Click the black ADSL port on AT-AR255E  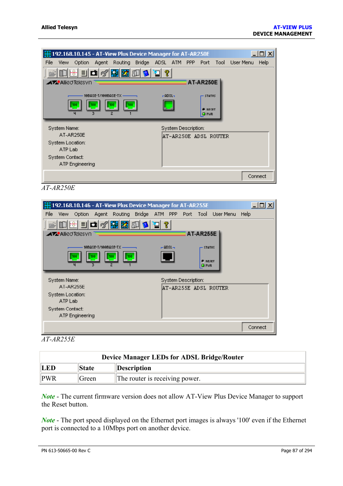(168, 256)
